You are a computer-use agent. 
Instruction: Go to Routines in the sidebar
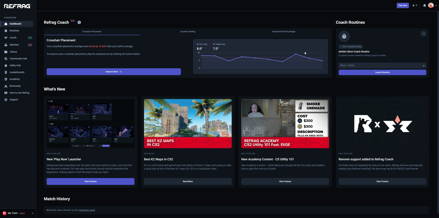click(17, 31)
